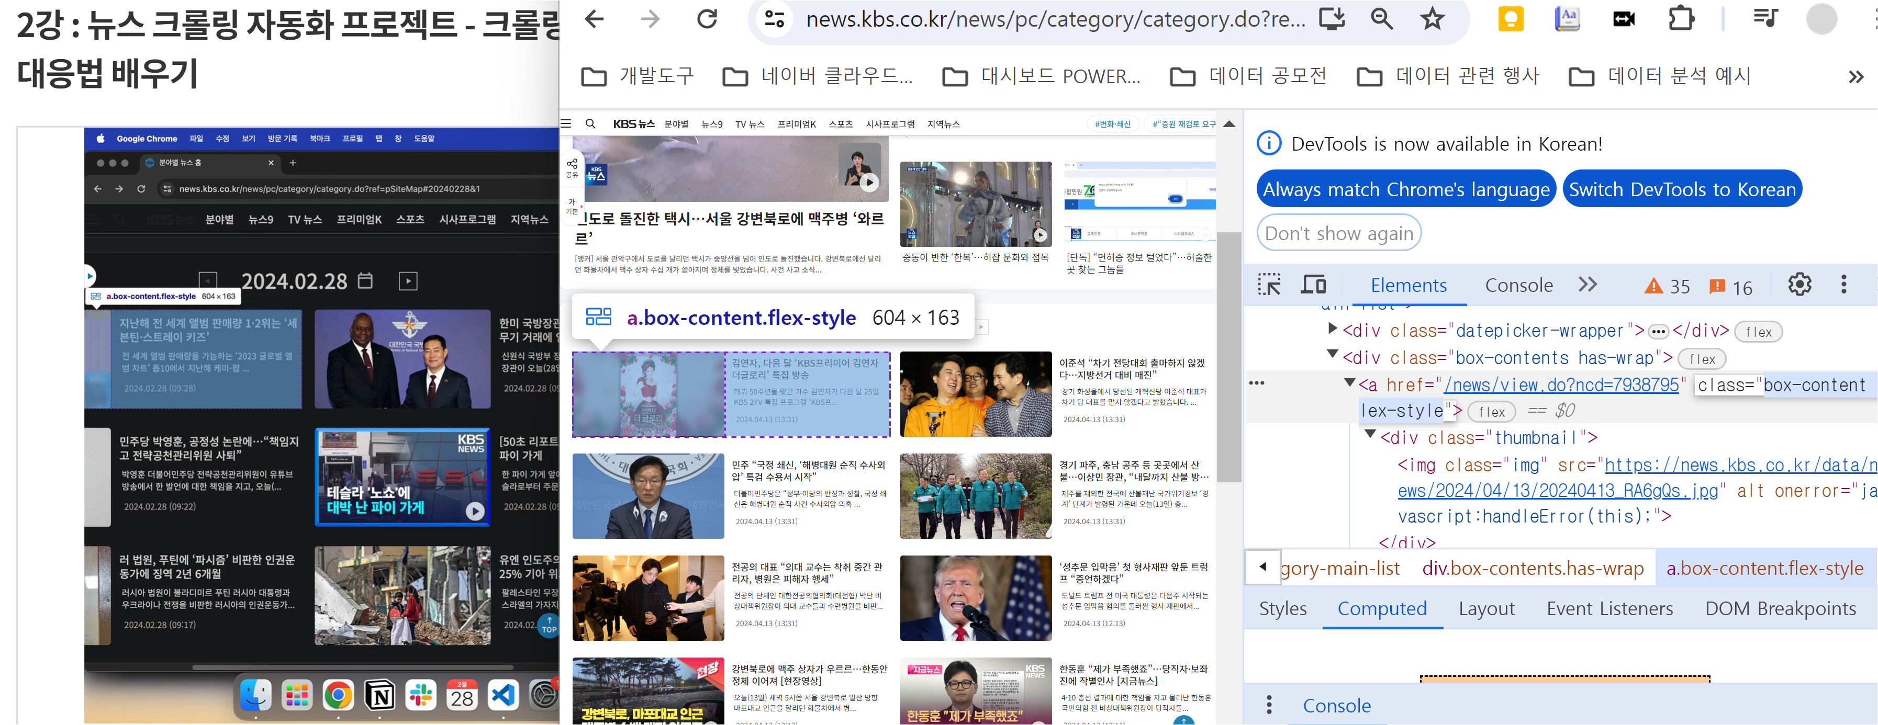Open the extensions puzzle icon
The width and height of the screenshot is (1878, 725).
tap(1681, 19)
